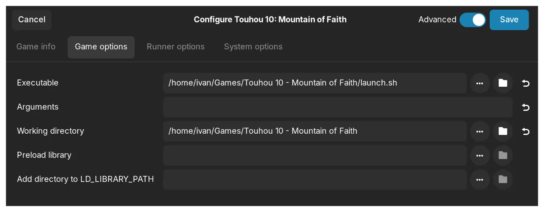The height and width of the screenshot is (212, 544).
Task: Go to the System options tab
Action: point(253,47)
